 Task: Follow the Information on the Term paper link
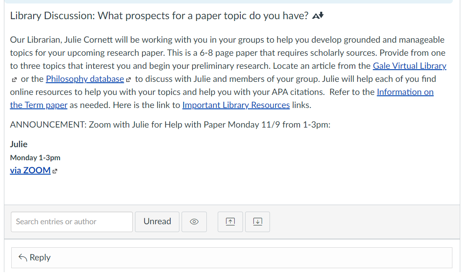[x=405, y=92]
